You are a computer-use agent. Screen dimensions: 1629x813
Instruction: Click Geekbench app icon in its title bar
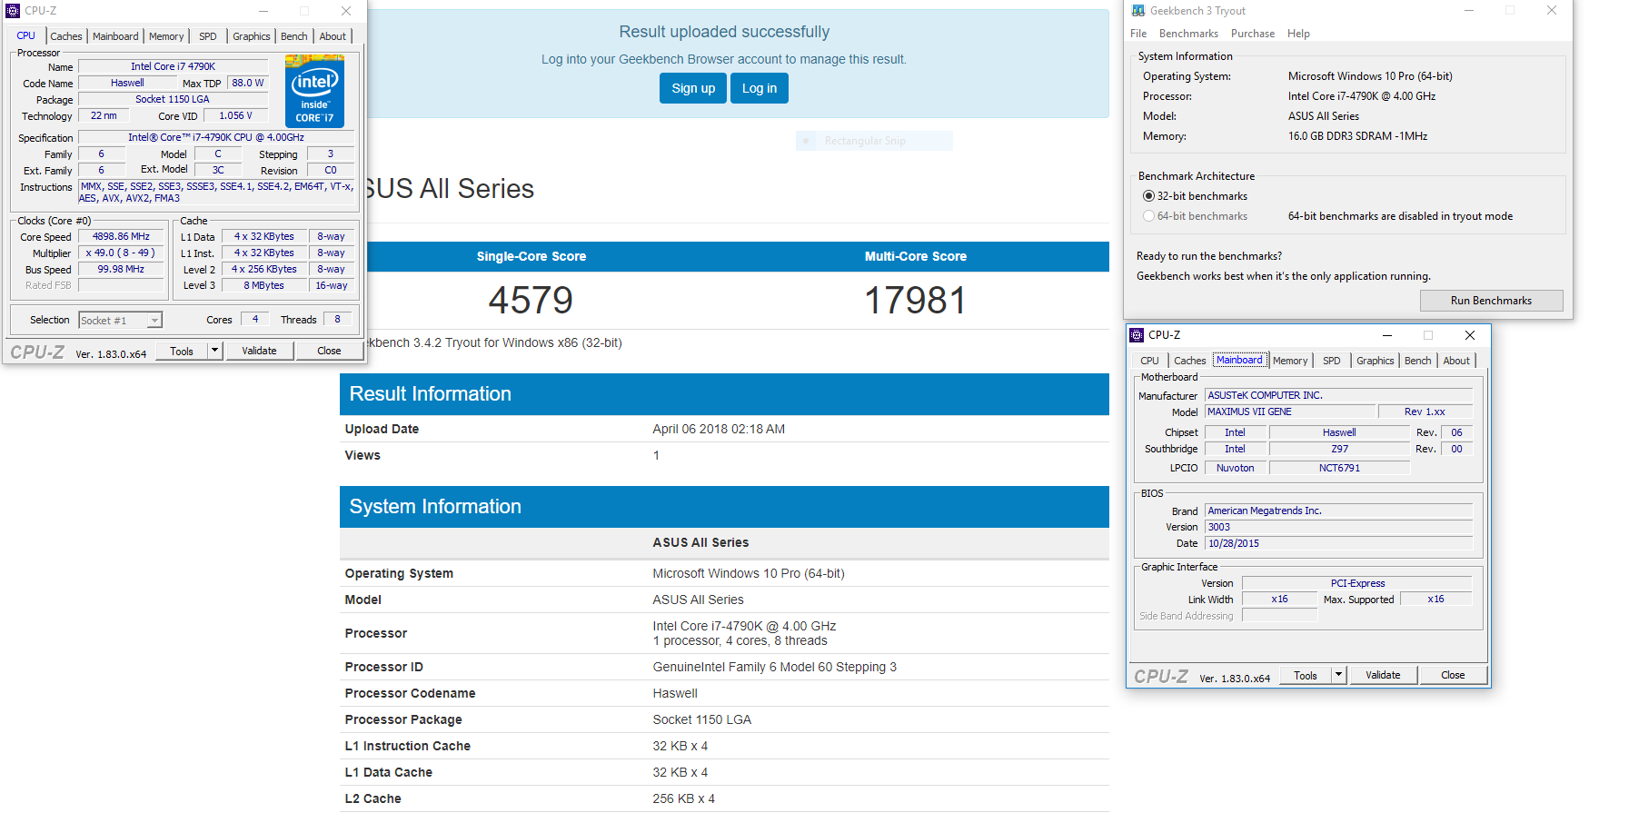1138,11
